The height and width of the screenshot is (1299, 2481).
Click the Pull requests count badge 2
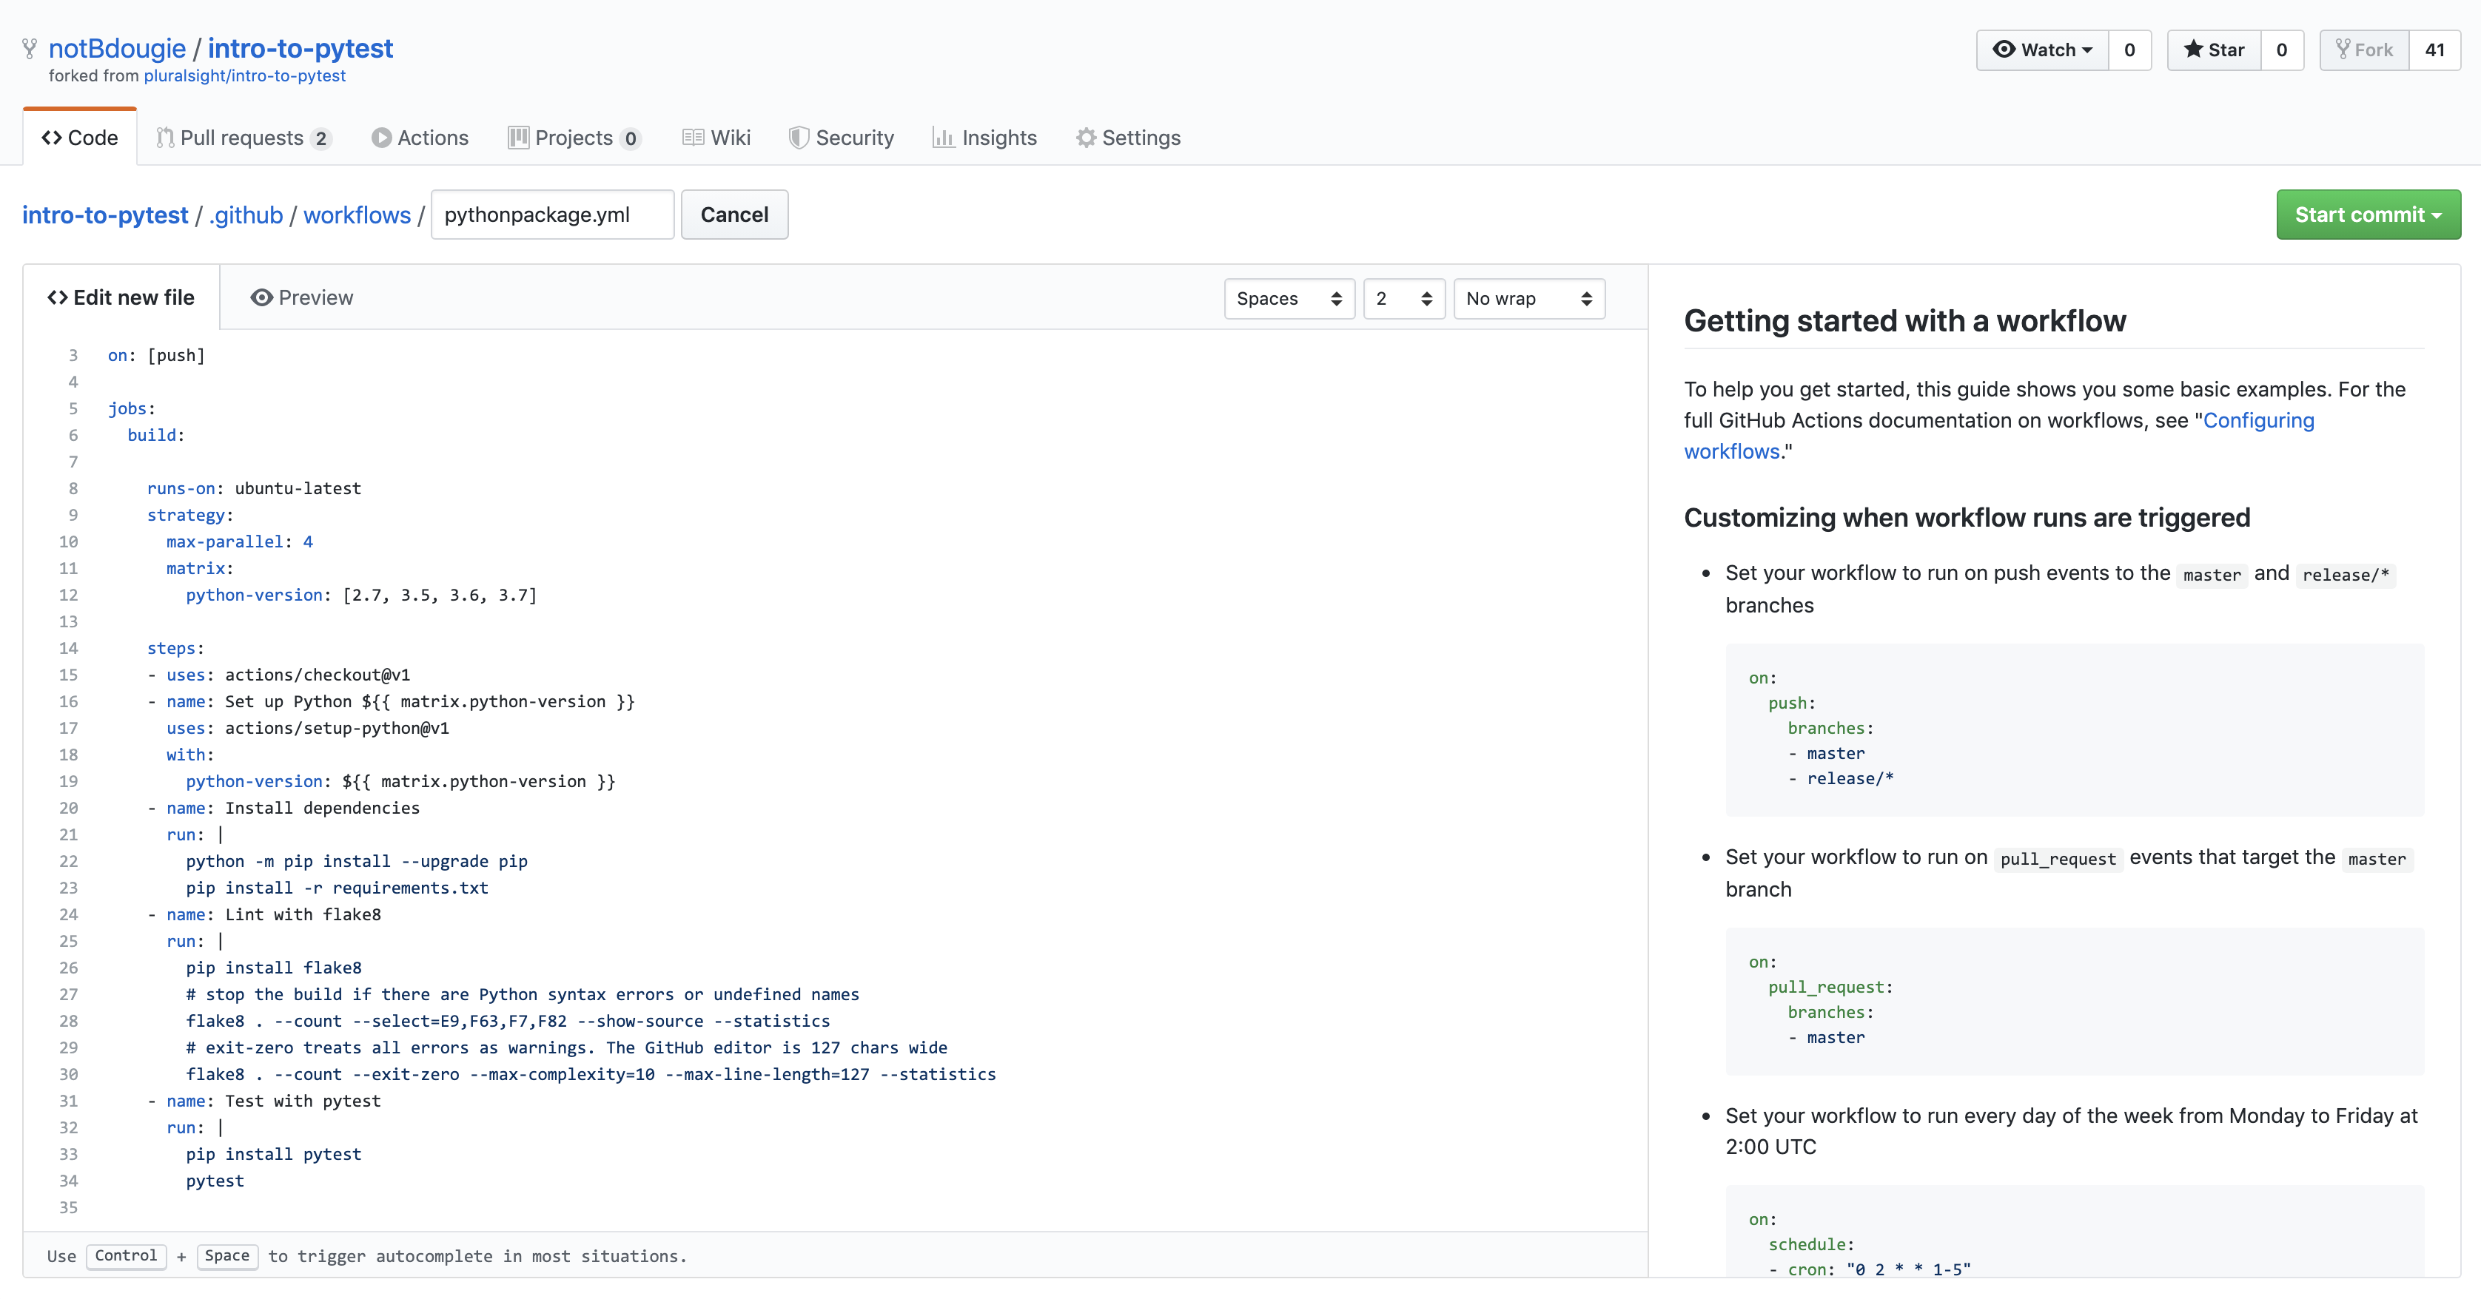[x=320, y=138]
